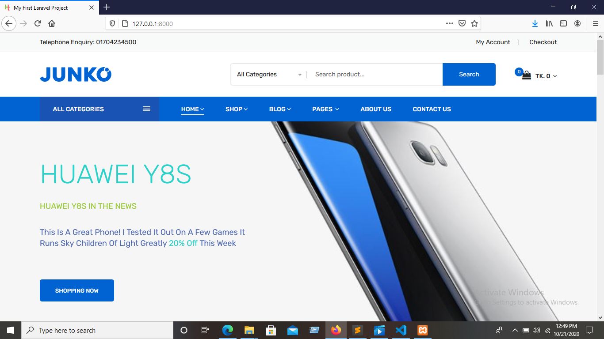Go back using the browser back arrow
Image resolution: width=604 pixels, height=339 pixels.
(x=9, y=23)
